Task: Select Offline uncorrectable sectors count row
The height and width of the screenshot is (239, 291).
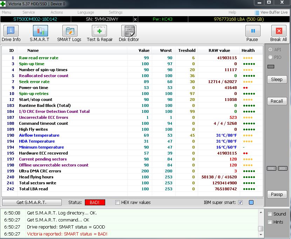Action: coord(132,165)
